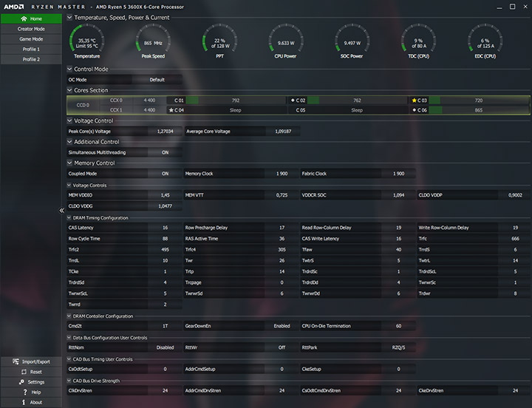Click the dot marker on core C 02
The height and width of the screenshot is (408, 532).
293,100
